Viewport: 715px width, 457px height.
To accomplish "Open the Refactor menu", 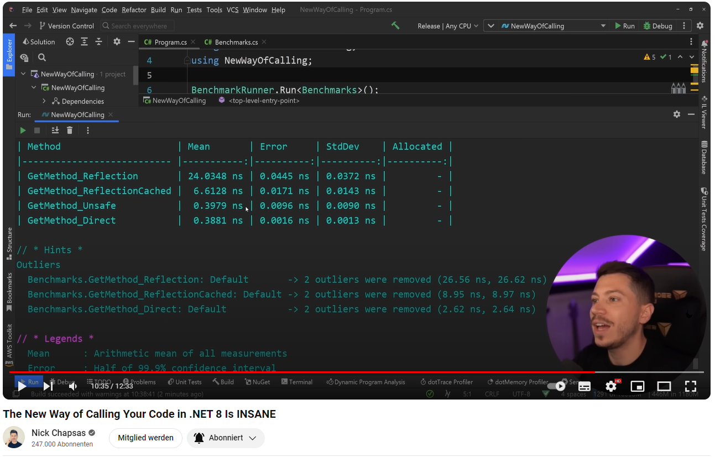I will pos(134,10).
